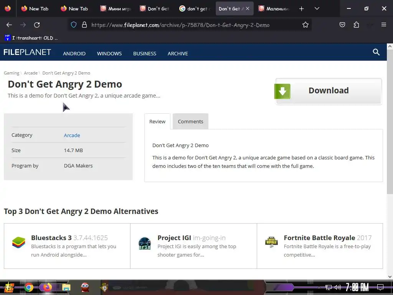
Task: Go back with the browser back arrow
Action: click(9, 25)
